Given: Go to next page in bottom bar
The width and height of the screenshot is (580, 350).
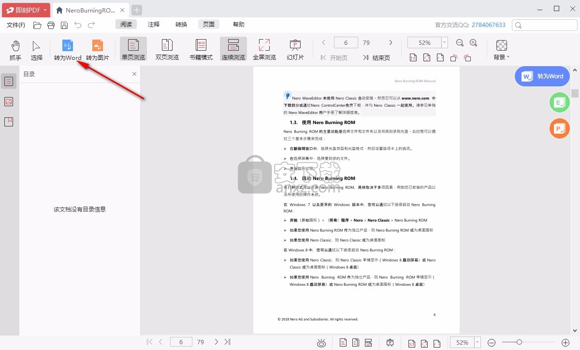Looking at the screenshot, I should (216, 342).
